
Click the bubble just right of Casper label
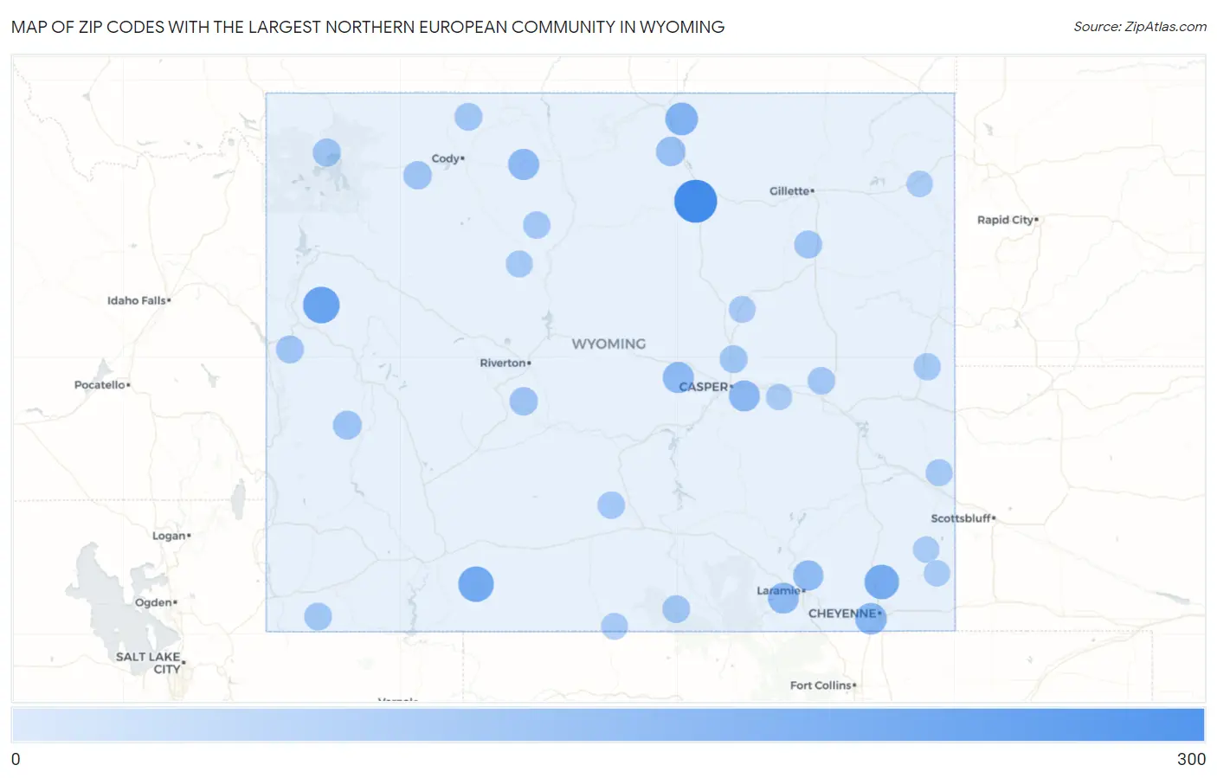(744, 395)
